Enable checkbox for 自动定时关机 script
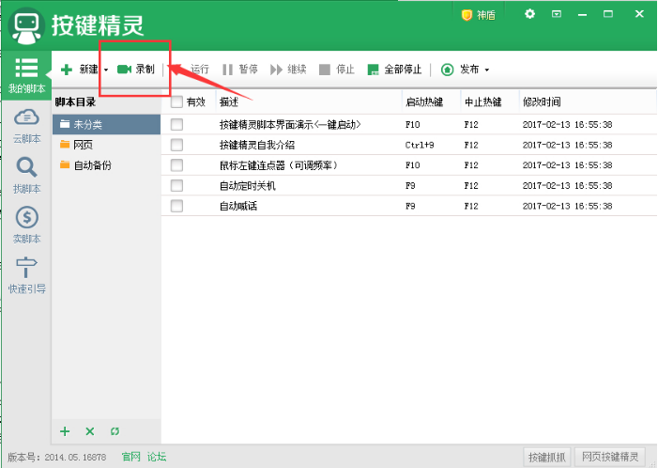The height and width of the screenshot is (468, 658). 176,185
